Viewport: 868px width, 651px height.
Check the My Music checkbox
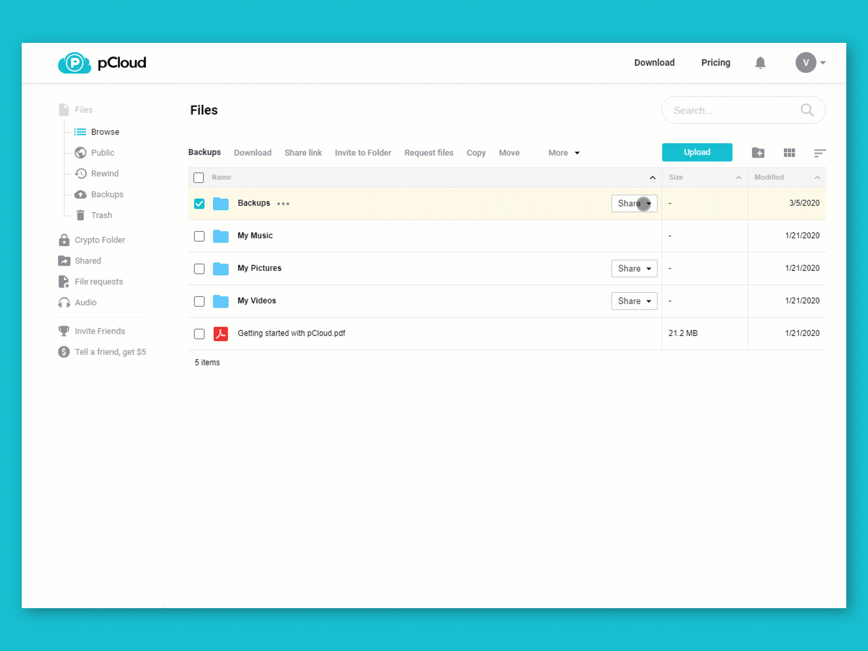[x=199, y=236]
